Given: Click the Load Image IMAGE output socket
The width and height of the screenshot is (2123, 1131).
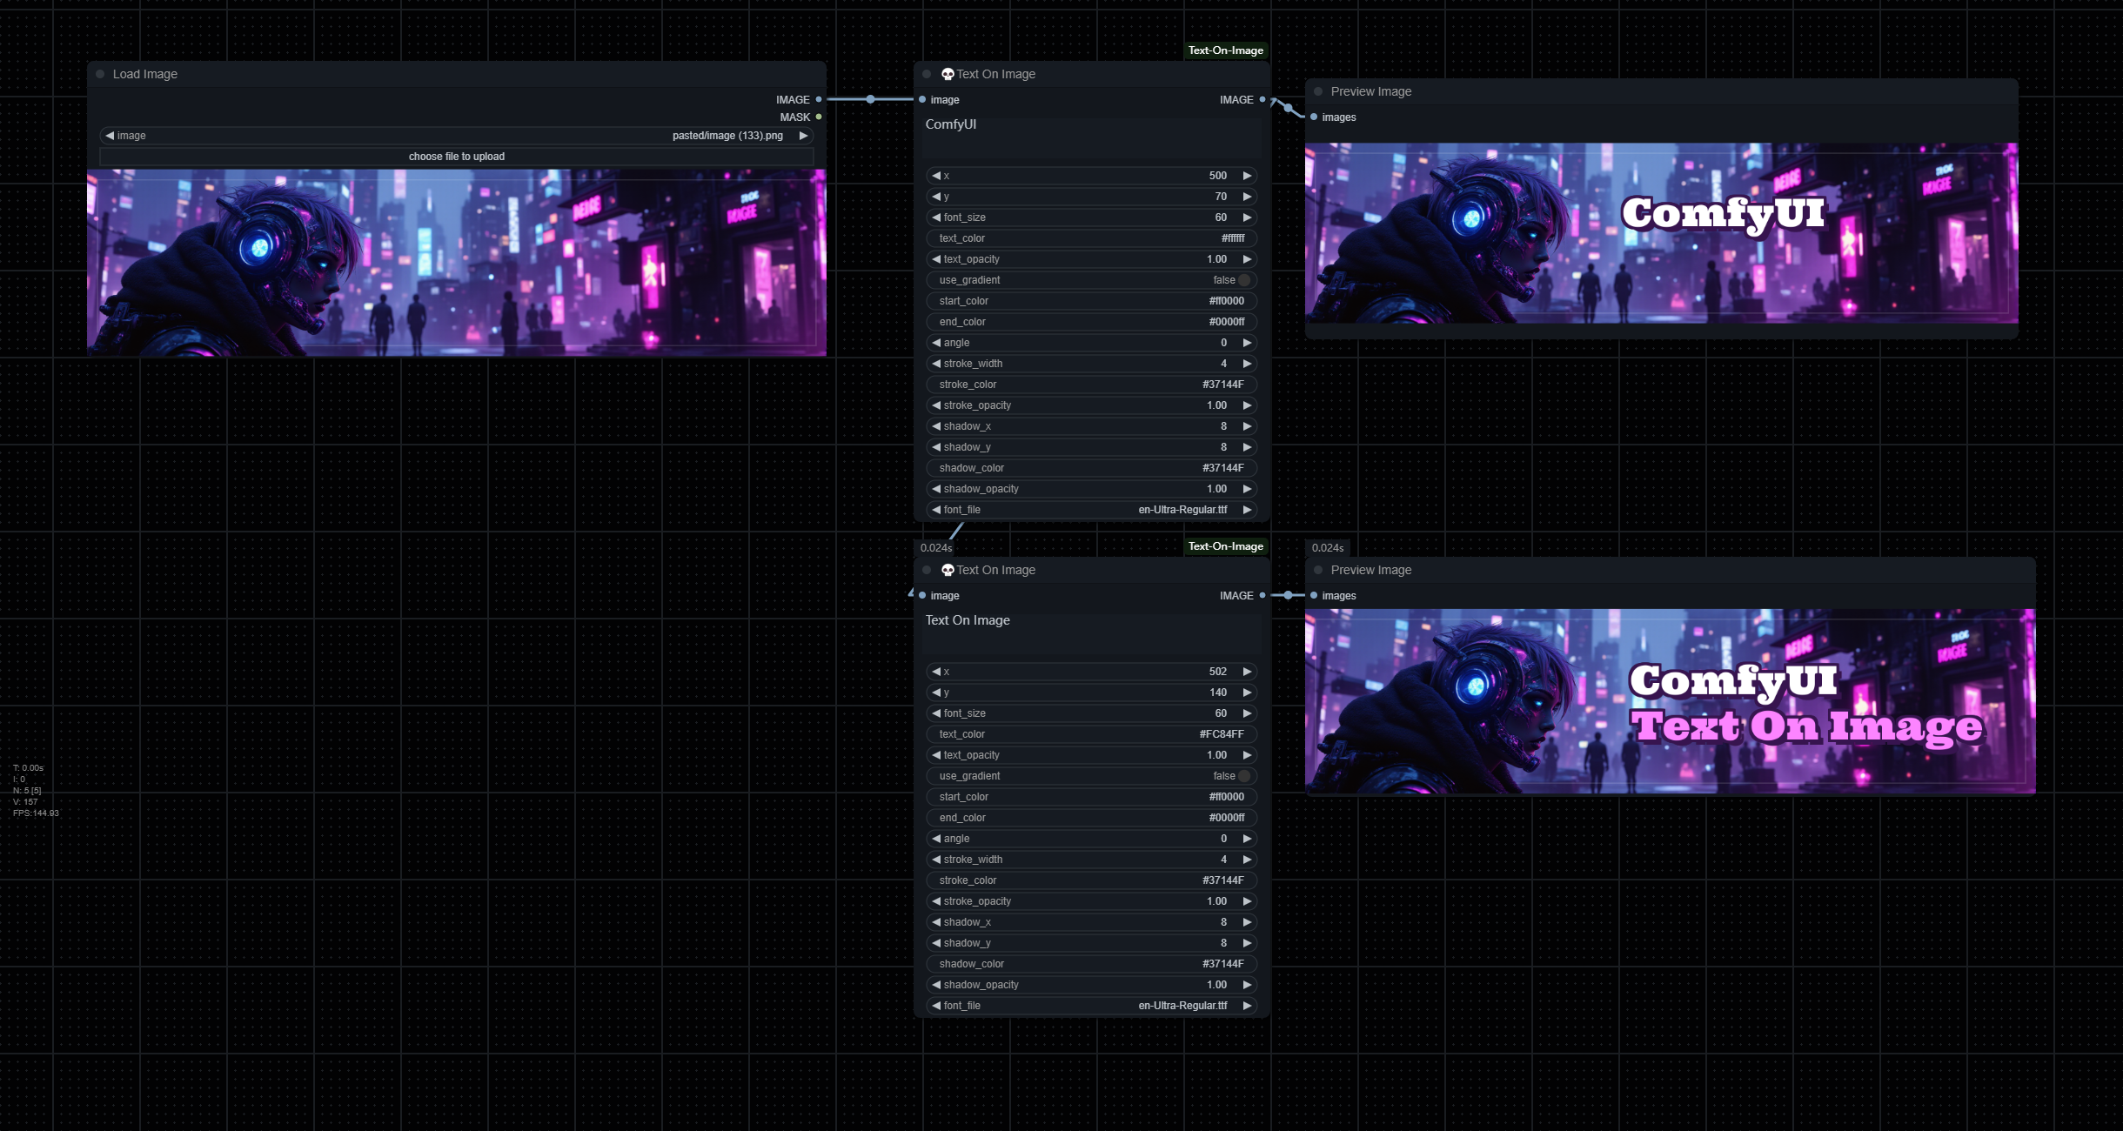Looking at the screenshot, I should pyautogui.click(x=818, y=99).
